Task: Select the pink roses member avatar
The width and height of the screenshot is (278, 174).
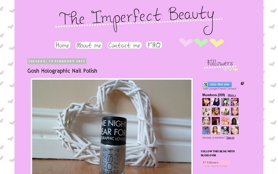Action: pos(225,121)
